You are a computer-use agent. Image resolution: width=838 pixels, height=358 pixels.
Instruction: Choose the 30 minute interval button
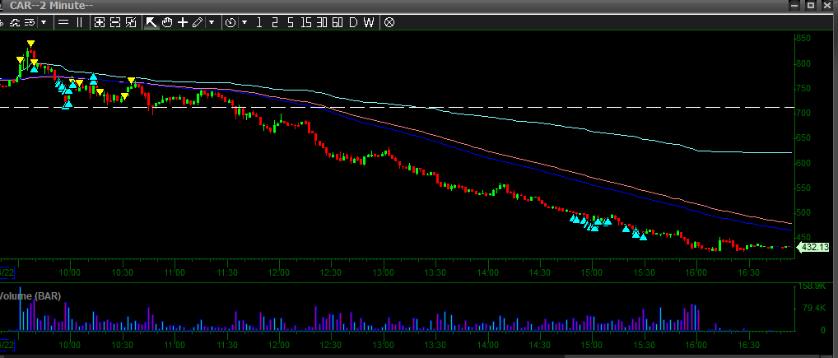point(322,22)
